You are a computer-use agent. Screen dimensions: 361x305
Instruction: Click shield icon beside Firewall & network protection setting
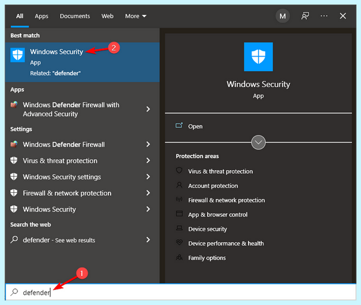click(14, 193)
